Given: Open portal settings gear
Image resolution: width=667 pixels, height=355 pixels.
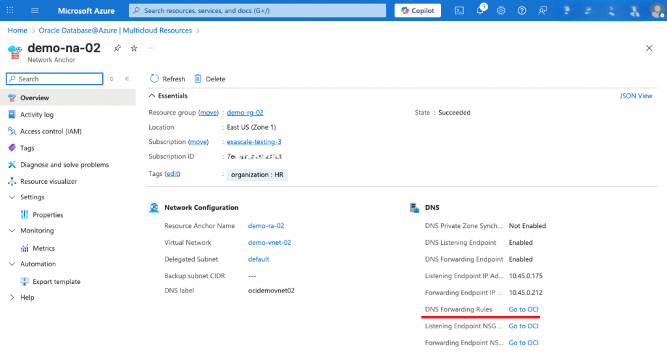Looking at the screenshot, I should coord(501,10).
